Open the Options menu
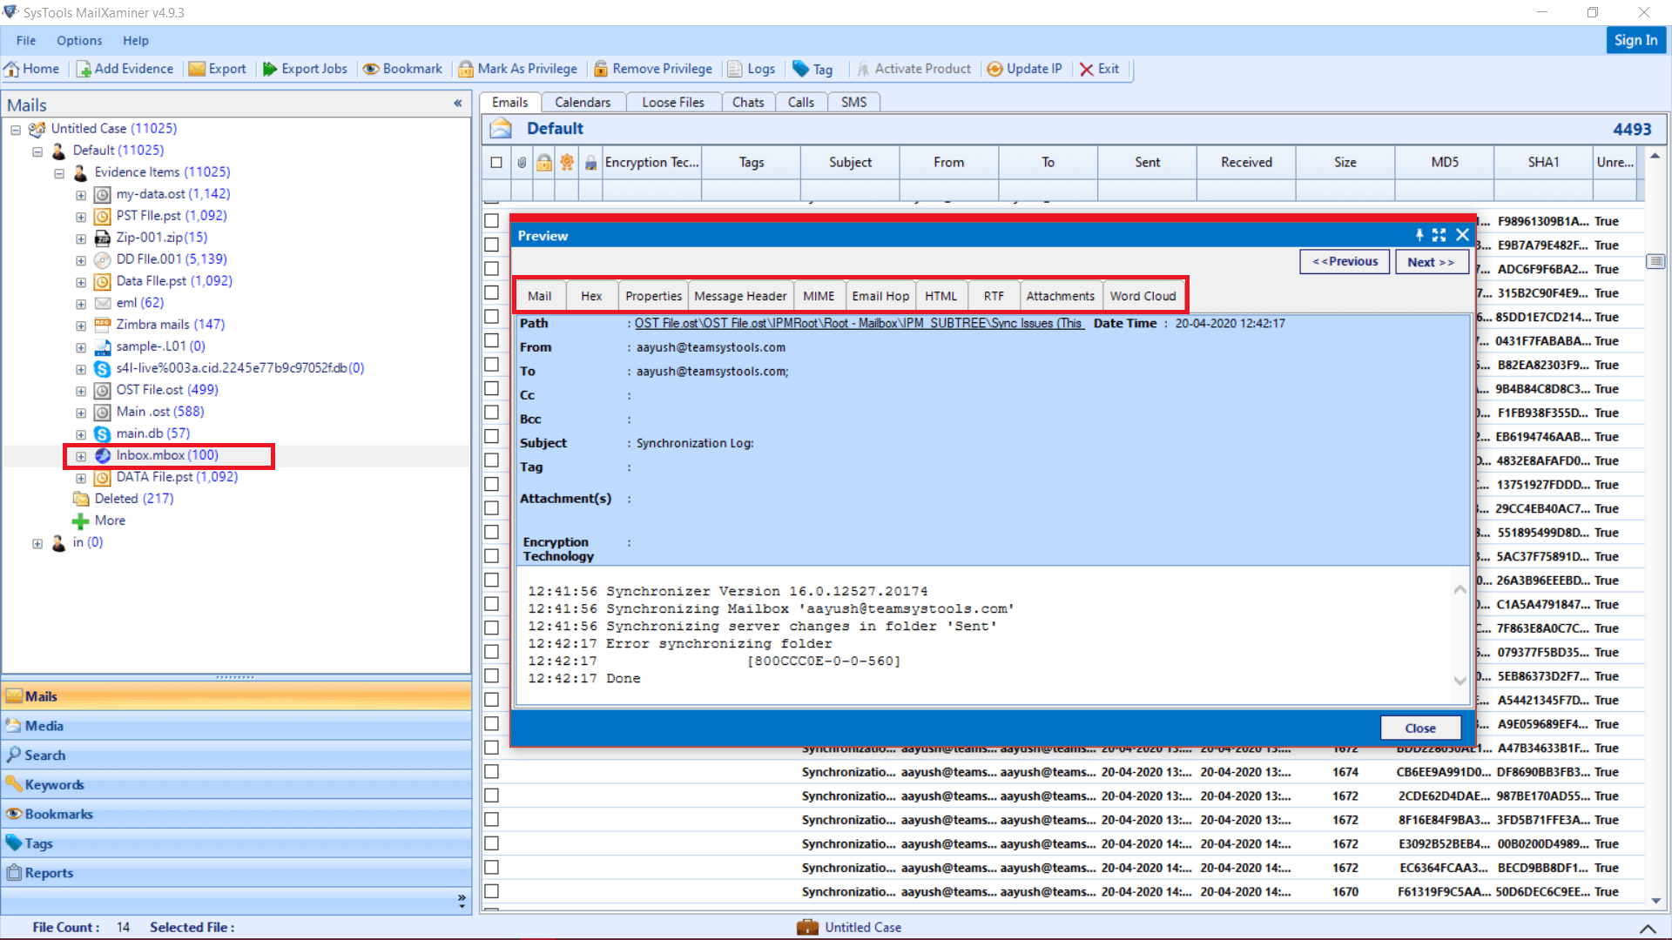 [x=79, y=40]
